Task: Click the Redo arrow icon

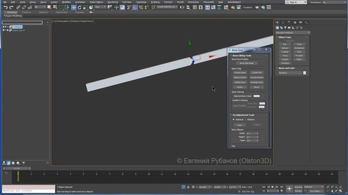Action: tap(11, 7)
